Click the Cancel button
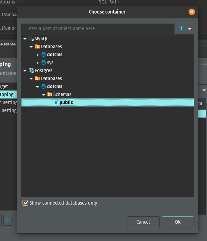Viewport: 207px width, 241px height. click(x=143, y=222)
